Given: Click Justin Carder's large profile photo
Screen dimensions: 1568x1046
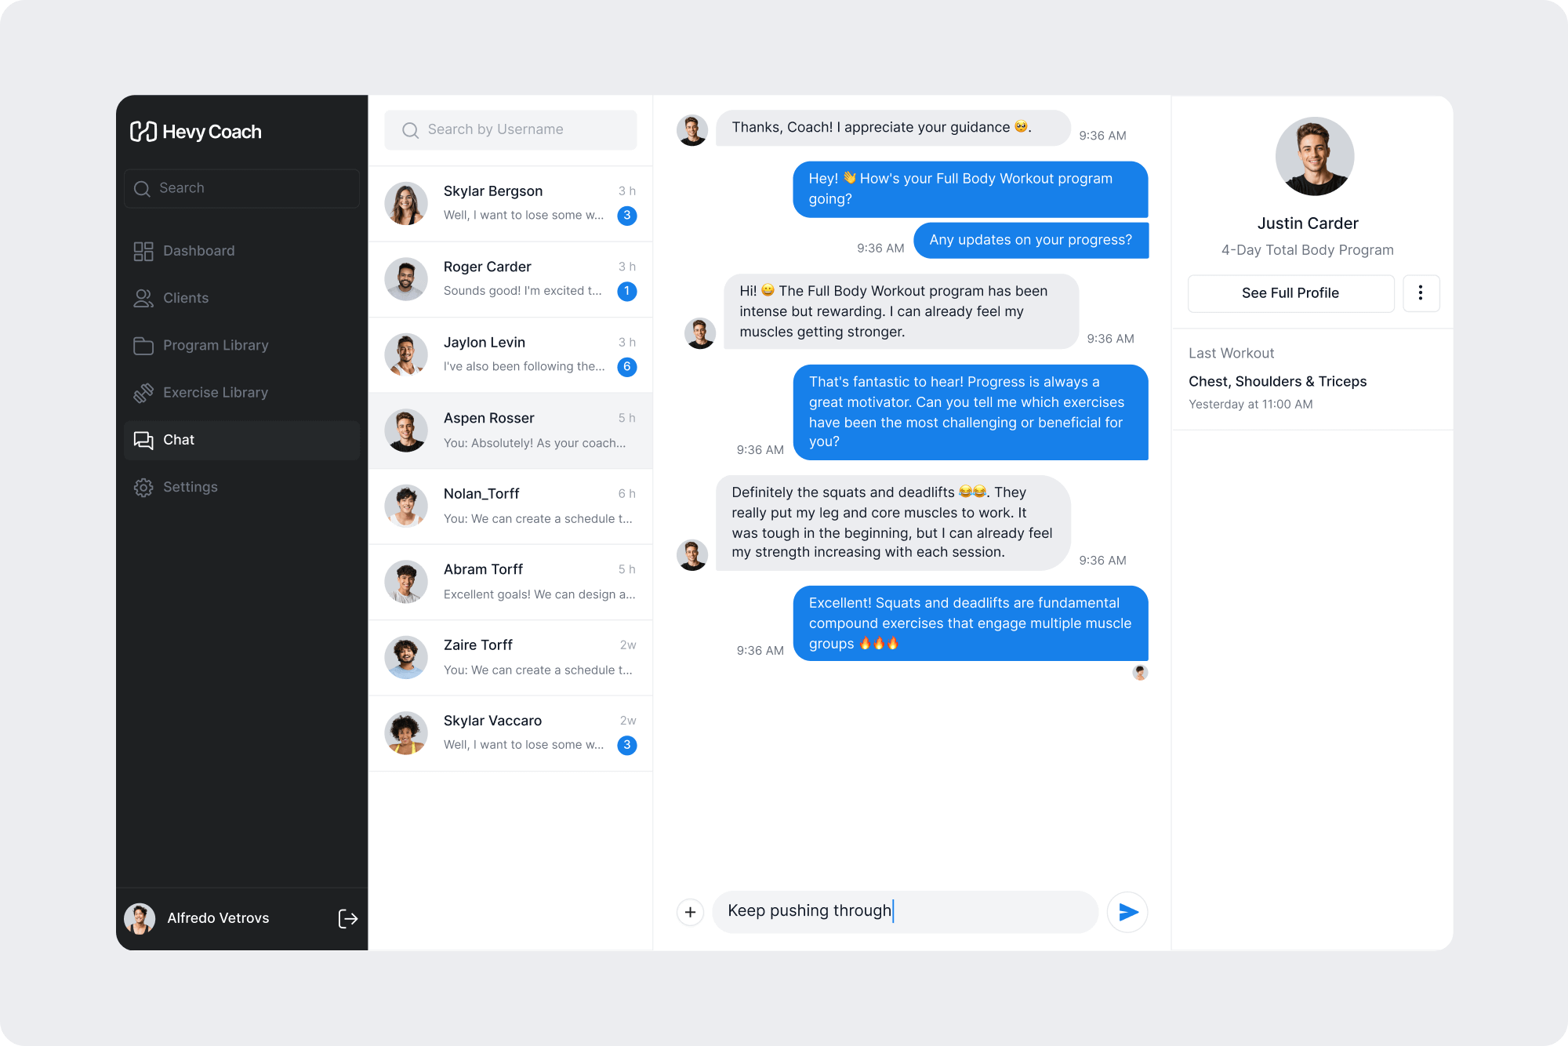Looking at the screenshot, I should pyautogui.click(x=1315, y=156).
